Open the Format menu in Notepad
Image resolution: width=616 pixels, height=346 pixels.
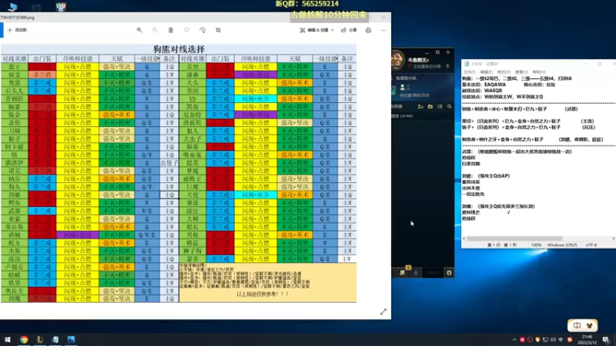click(x=504, y=72)
